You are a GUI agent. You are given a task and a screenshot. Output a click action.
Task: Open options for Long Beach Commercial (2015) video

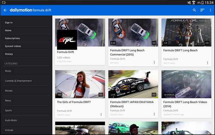[154, 63]
